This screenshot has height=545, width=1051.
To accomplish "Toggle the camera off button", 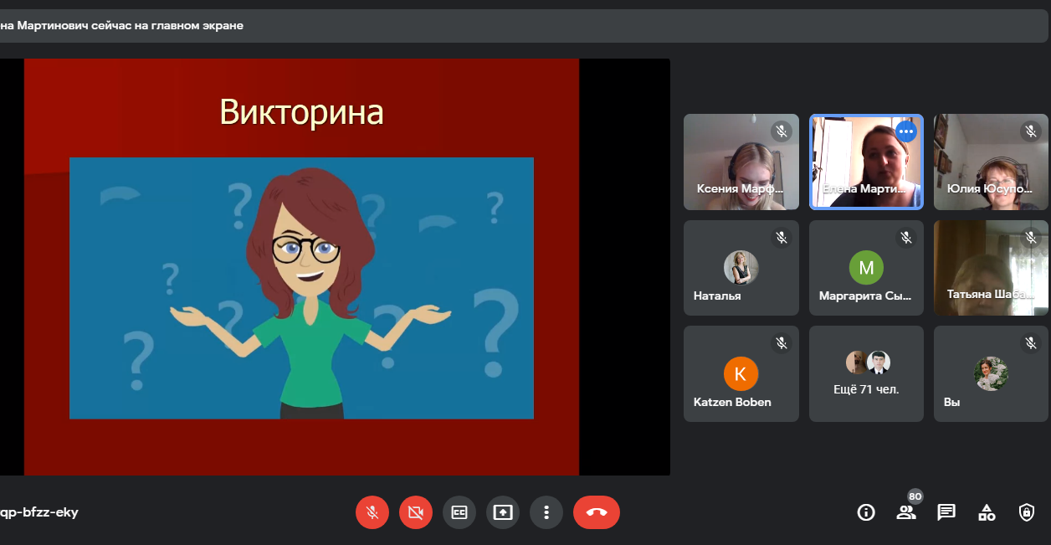I will [x=416, y=512].
